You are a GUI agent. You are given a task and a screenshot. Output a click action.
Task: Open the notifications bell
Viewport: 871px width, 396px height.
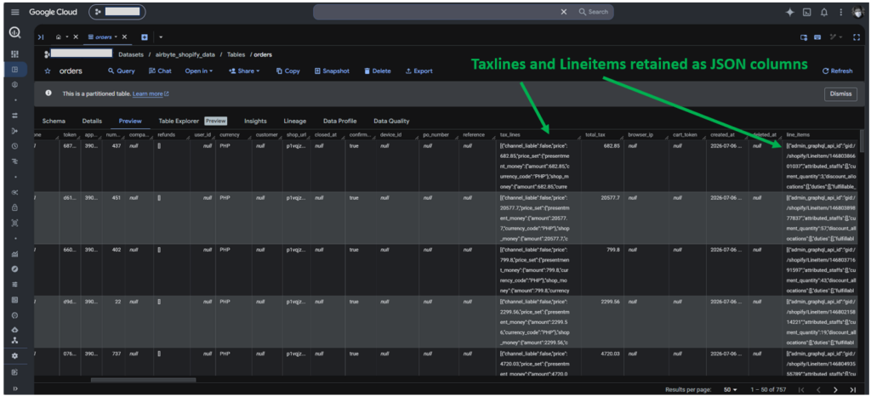823,12
